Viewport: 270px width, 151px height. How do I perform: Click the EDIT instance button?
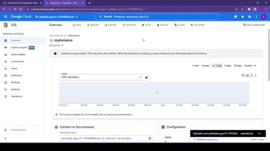pos(77,25)
